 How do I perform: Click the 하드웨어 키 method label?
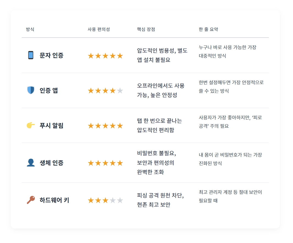tap(54, 200)
